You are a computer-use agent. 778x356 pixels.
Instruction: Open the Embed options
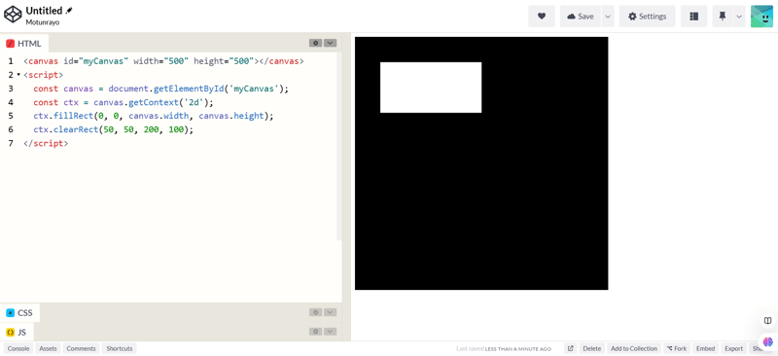(x=705, y=348)
